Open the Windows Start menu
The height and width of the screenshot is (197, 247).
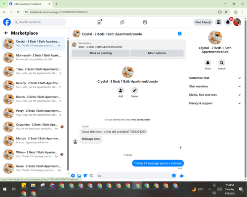(x=4, y=189)
